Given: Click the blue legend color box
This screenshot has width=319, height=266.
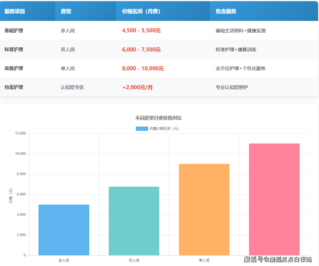Looking at the screenshot, I should click(x=142, y=128).
